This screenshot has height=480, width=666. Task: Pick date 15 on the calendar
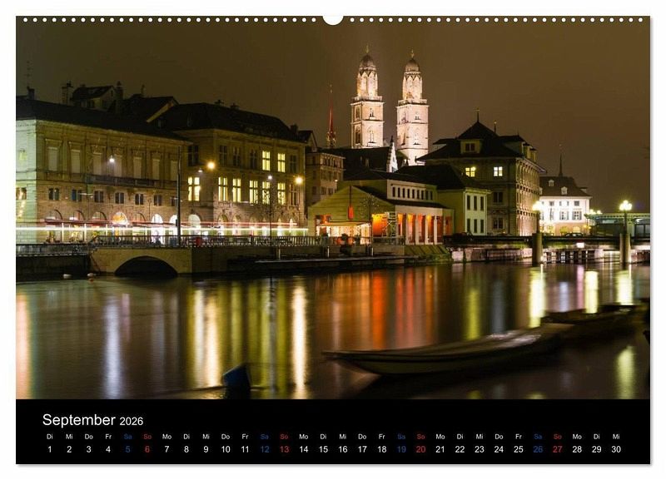point(323,449)
